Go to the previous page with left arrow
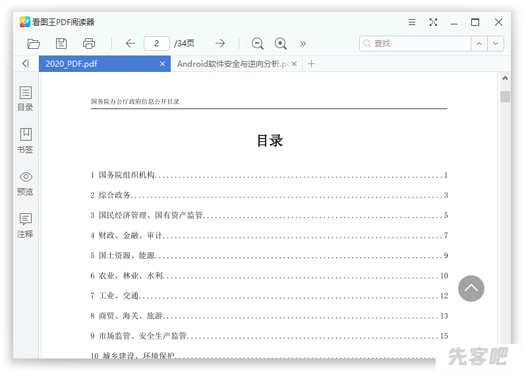Screen dimensions: 524x373 130,44
